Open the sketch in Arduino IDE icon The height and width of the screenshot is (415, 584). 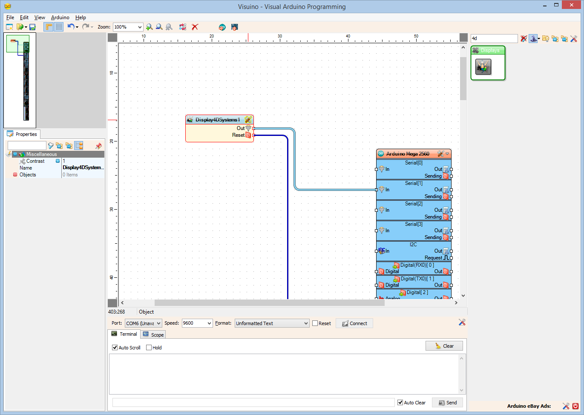coord(222,27)
